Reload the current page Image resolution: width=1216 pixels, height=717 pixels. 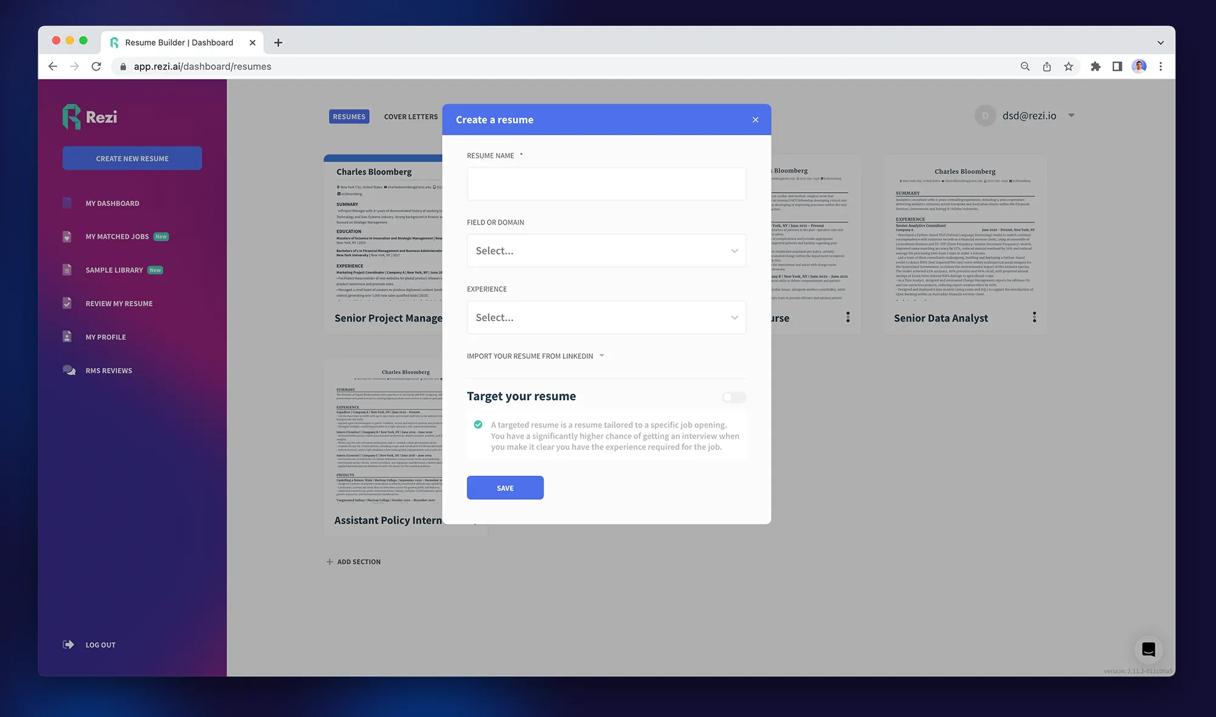pyautogui.click(x=96, y=66)
